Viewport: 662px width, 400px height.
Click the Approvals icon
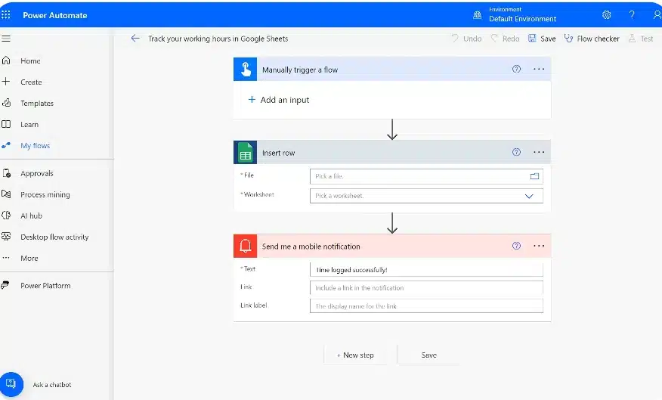tap(6, 173)
